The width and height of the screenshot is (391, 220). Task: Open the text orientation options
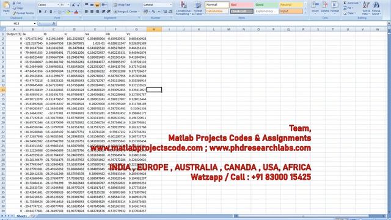(104, 5)
